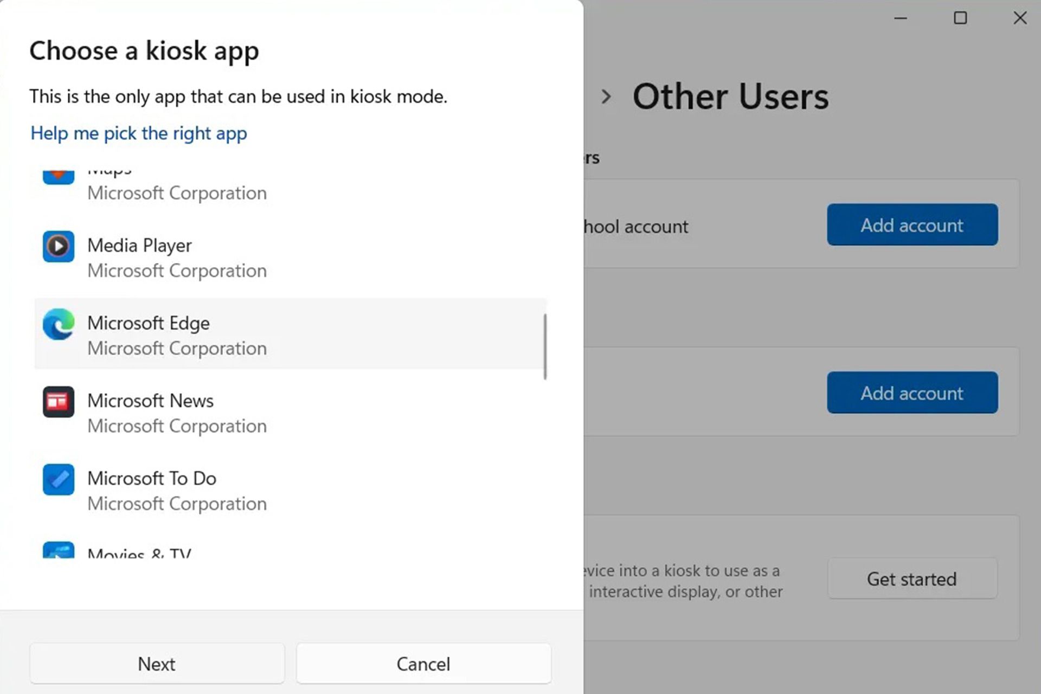Select Microsoft To Do icon
The image size is (1041, 694).
(x=58, y=479)
